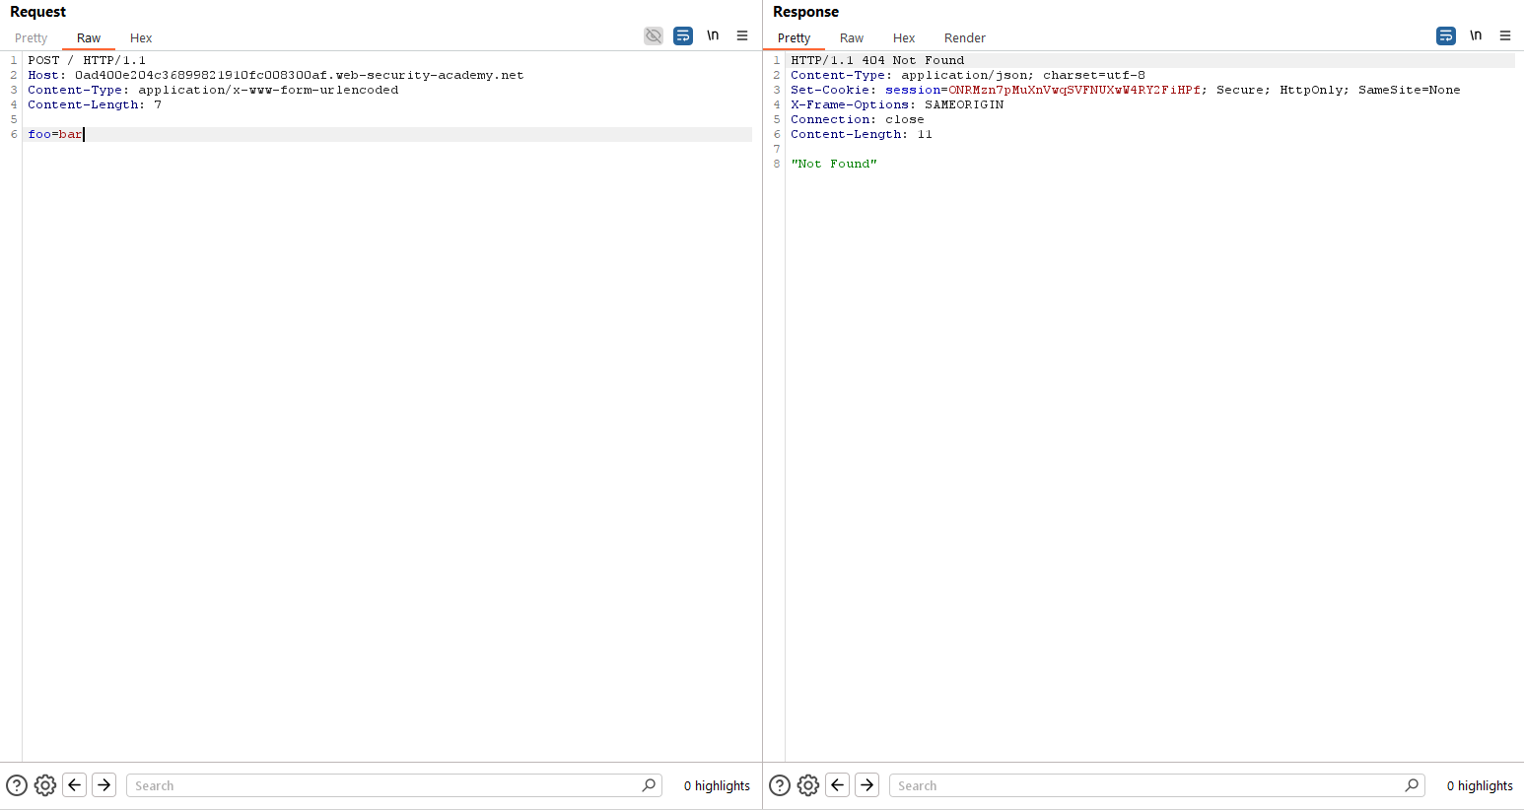This screenshot has width=1524, height=810.
Task: Open Response panel hamburger options menu
Action: click(1505, 36)
